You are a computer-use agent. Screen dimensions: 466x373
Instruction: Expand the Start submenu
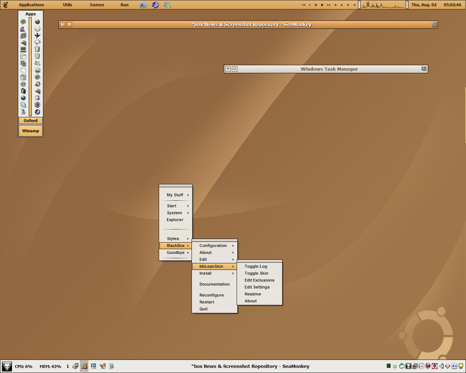[x=176, y=206]
